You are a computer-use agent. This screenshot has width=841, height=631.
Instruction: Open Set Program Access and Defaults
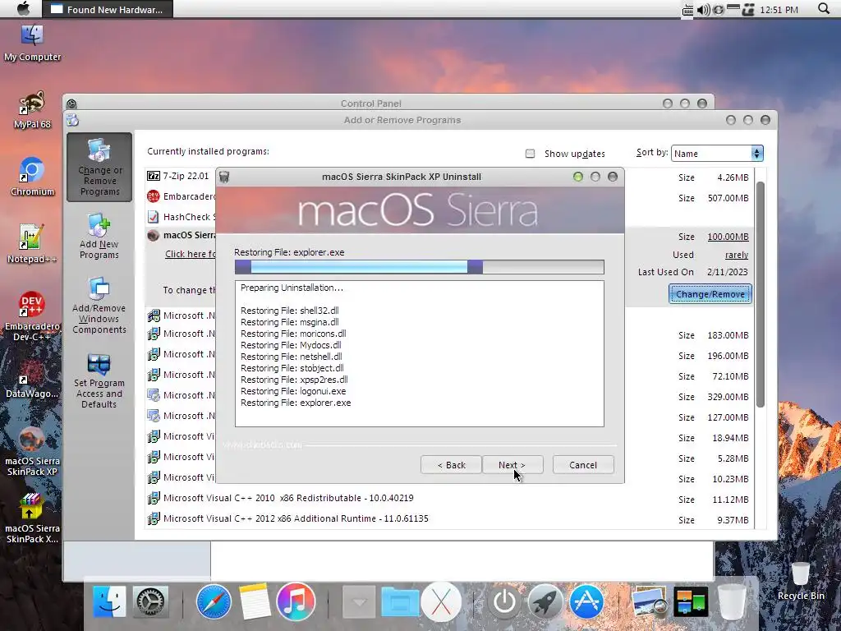coord(99,381)
